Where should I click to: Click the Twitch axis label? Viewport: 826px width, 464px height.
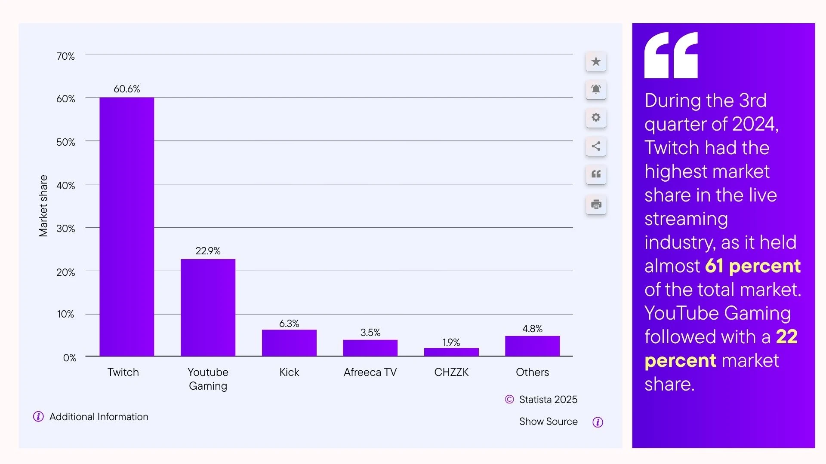click(123, 372)
